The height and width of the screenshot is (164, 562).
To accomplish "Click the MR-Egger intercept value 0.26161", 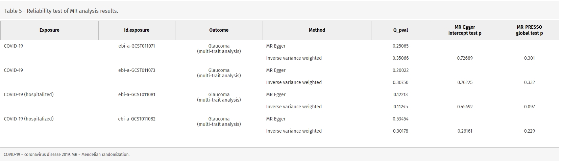I will click(465, 131).
